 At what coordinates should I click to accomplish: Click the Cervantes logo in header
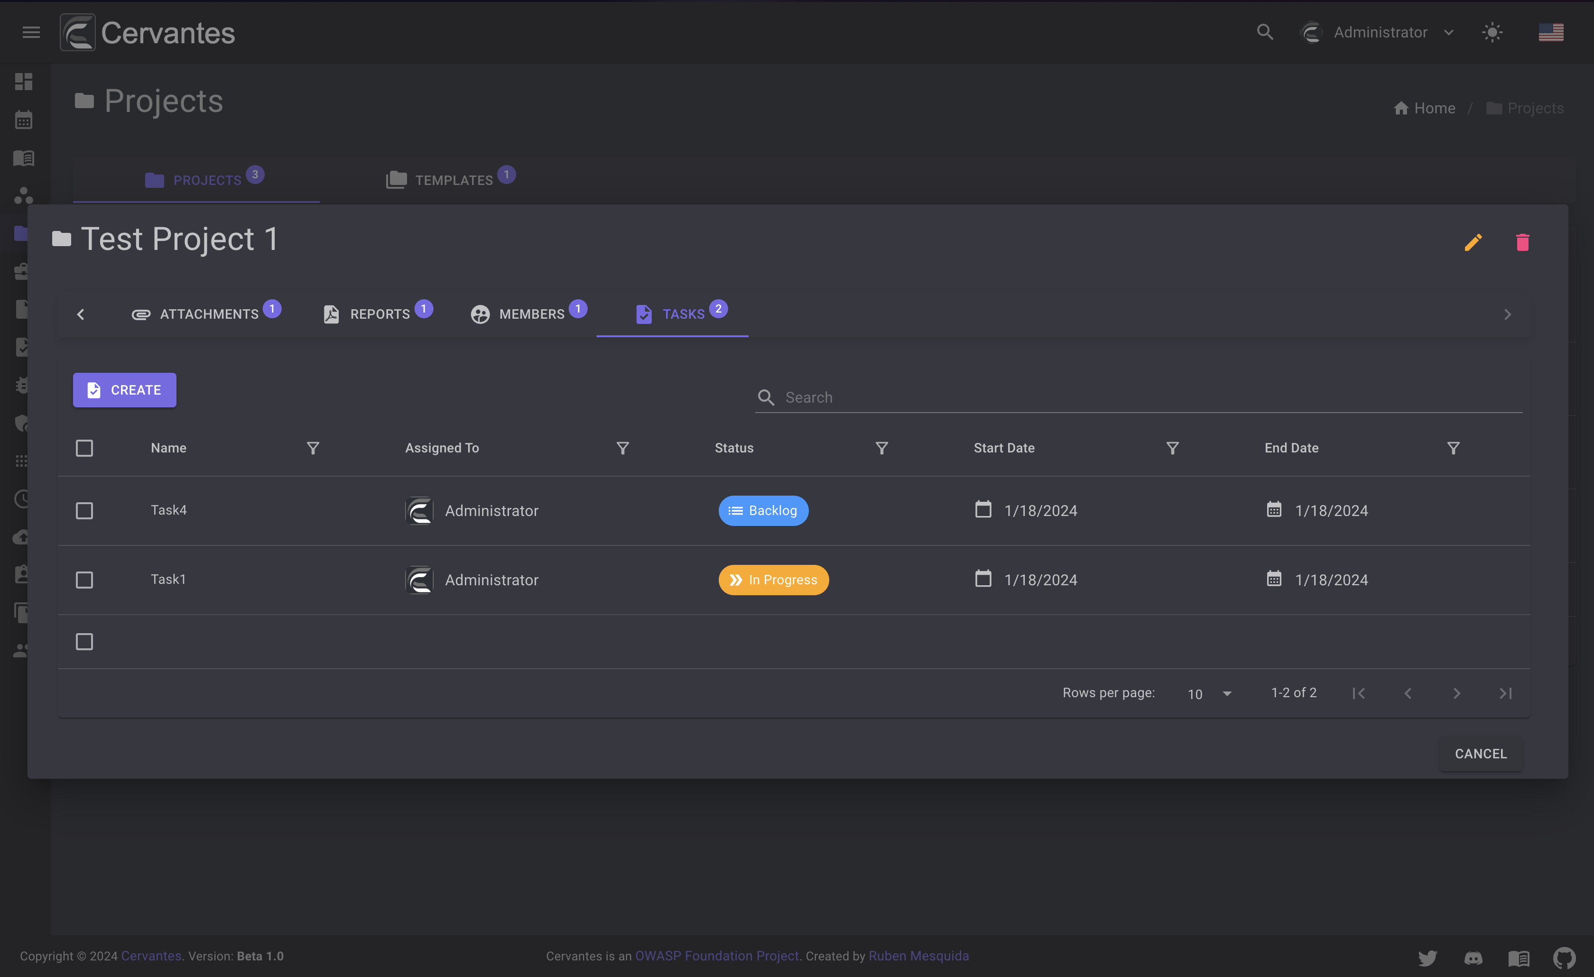click(x=148, y=32)
